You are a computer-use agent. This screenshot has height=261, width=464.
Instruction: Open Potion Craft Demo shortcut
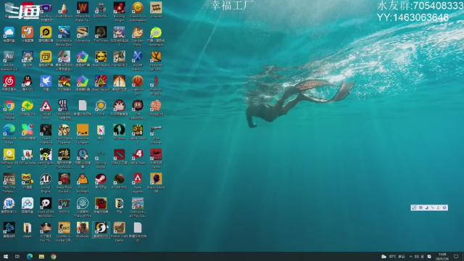click(x=119, y=232)
